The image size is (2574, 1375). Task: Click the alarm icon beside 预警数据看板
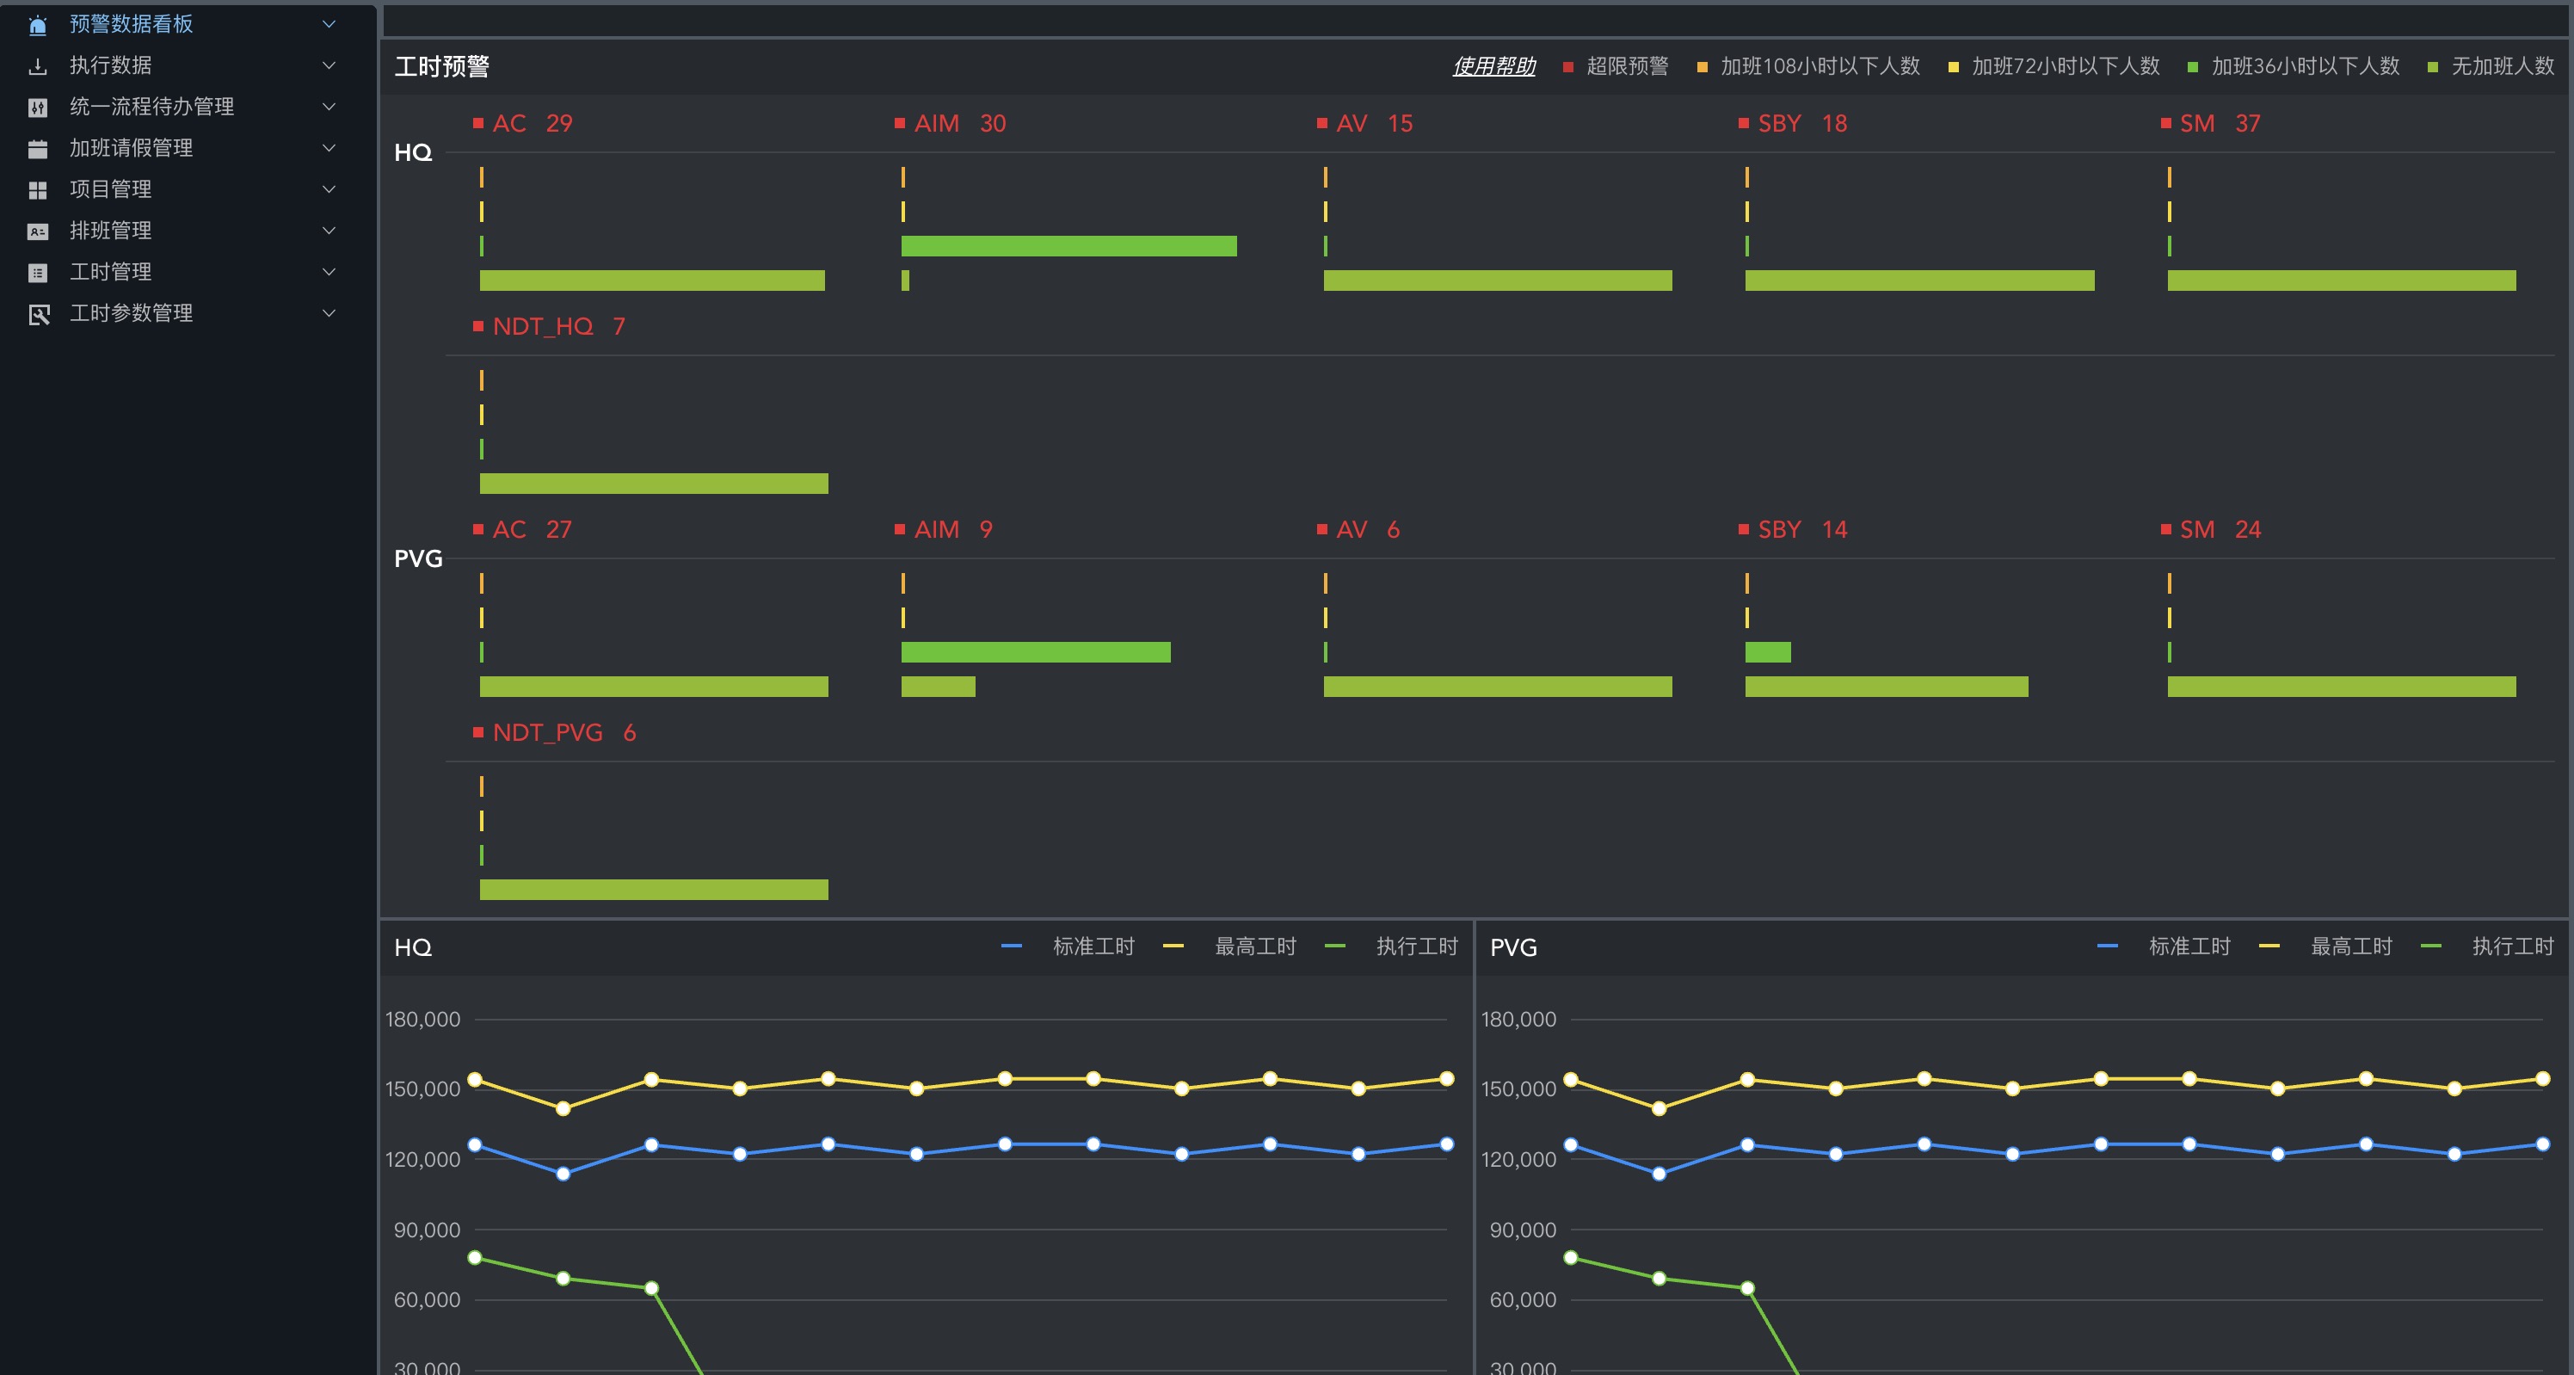coord(38,24)
